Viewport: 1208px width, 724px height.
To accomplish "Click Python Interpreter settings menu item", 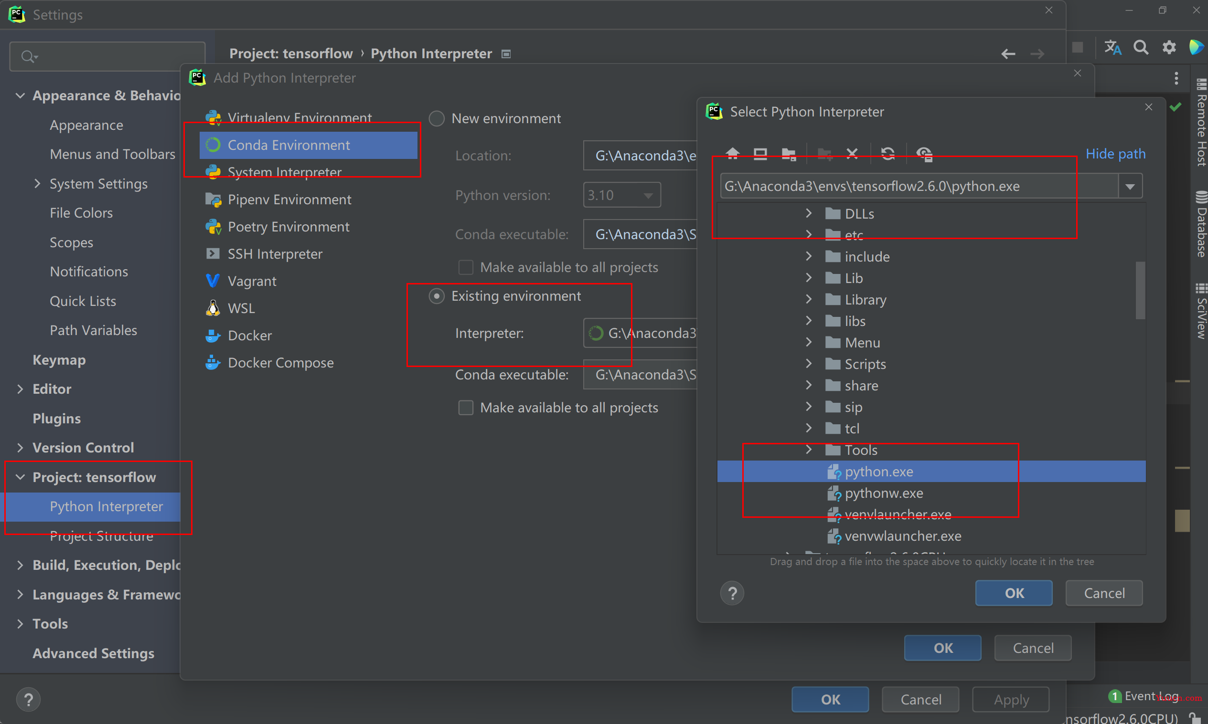I will click(x=106, y=506).
